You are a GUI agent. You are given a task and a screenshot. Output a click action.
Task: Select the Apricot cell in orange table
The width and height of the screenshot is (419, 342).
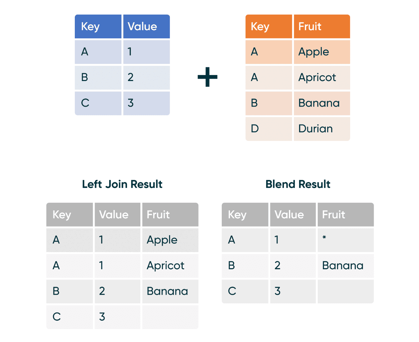pyautogui.click(x=322, y=77)
